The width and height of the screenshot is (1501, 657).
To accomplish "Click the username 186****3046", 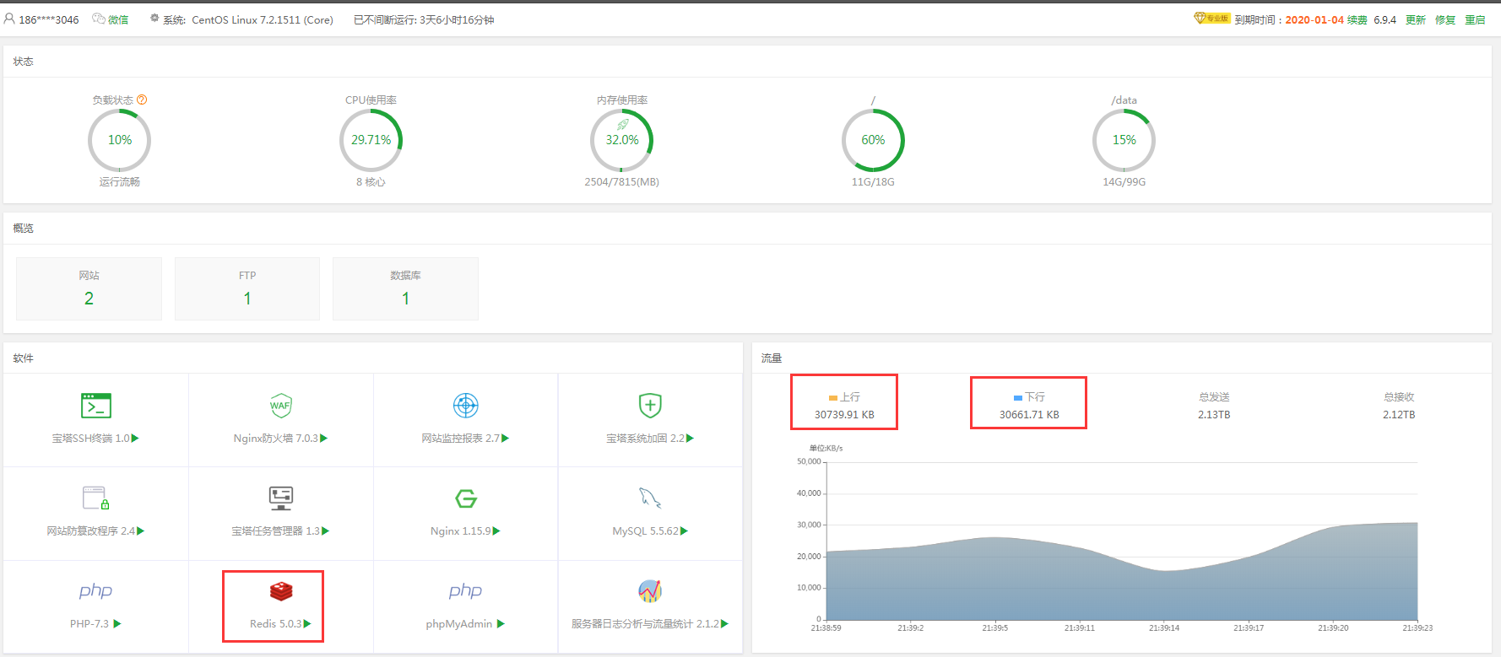I will [x=49, y=19].
